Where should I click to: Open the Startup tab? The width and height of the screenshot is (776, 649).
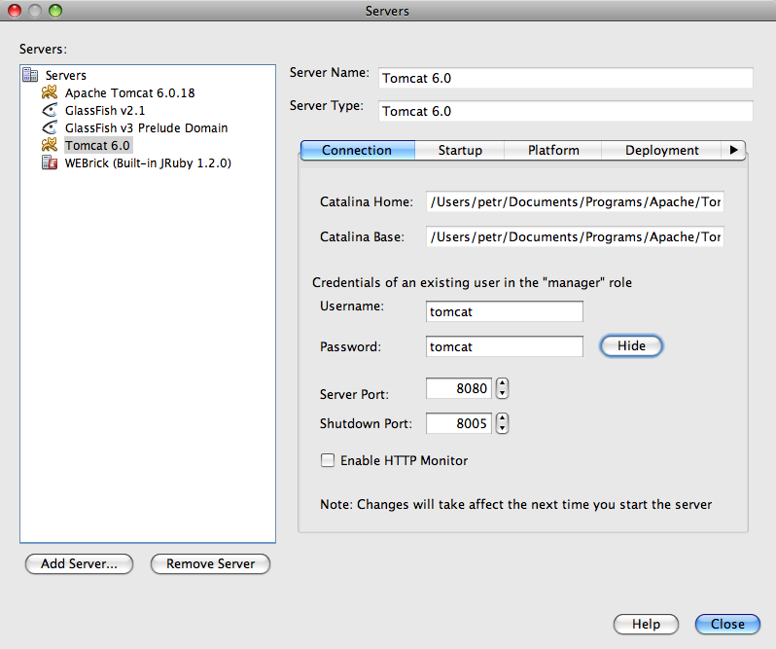[x=460, y=150]
